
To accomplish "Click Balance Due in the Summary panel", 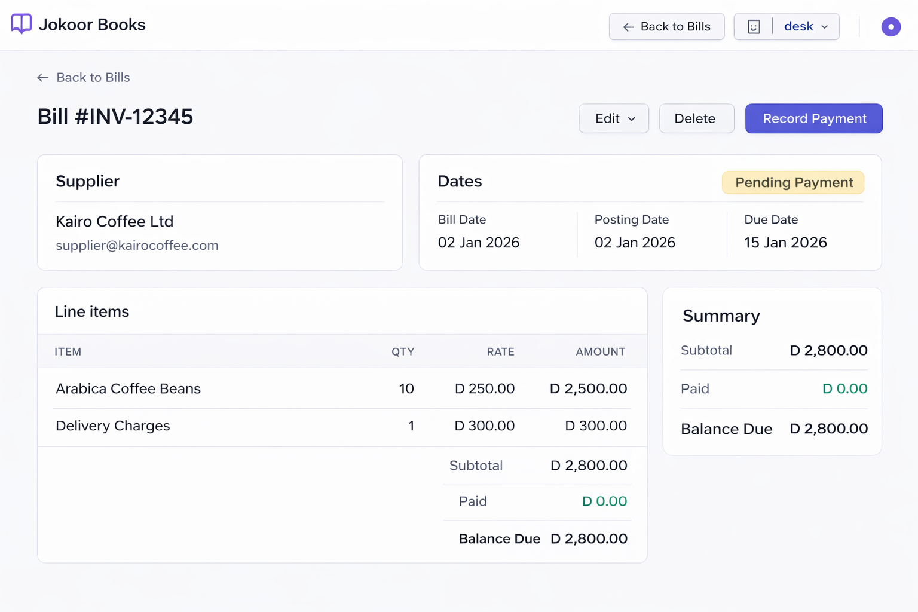I will 727,429.
